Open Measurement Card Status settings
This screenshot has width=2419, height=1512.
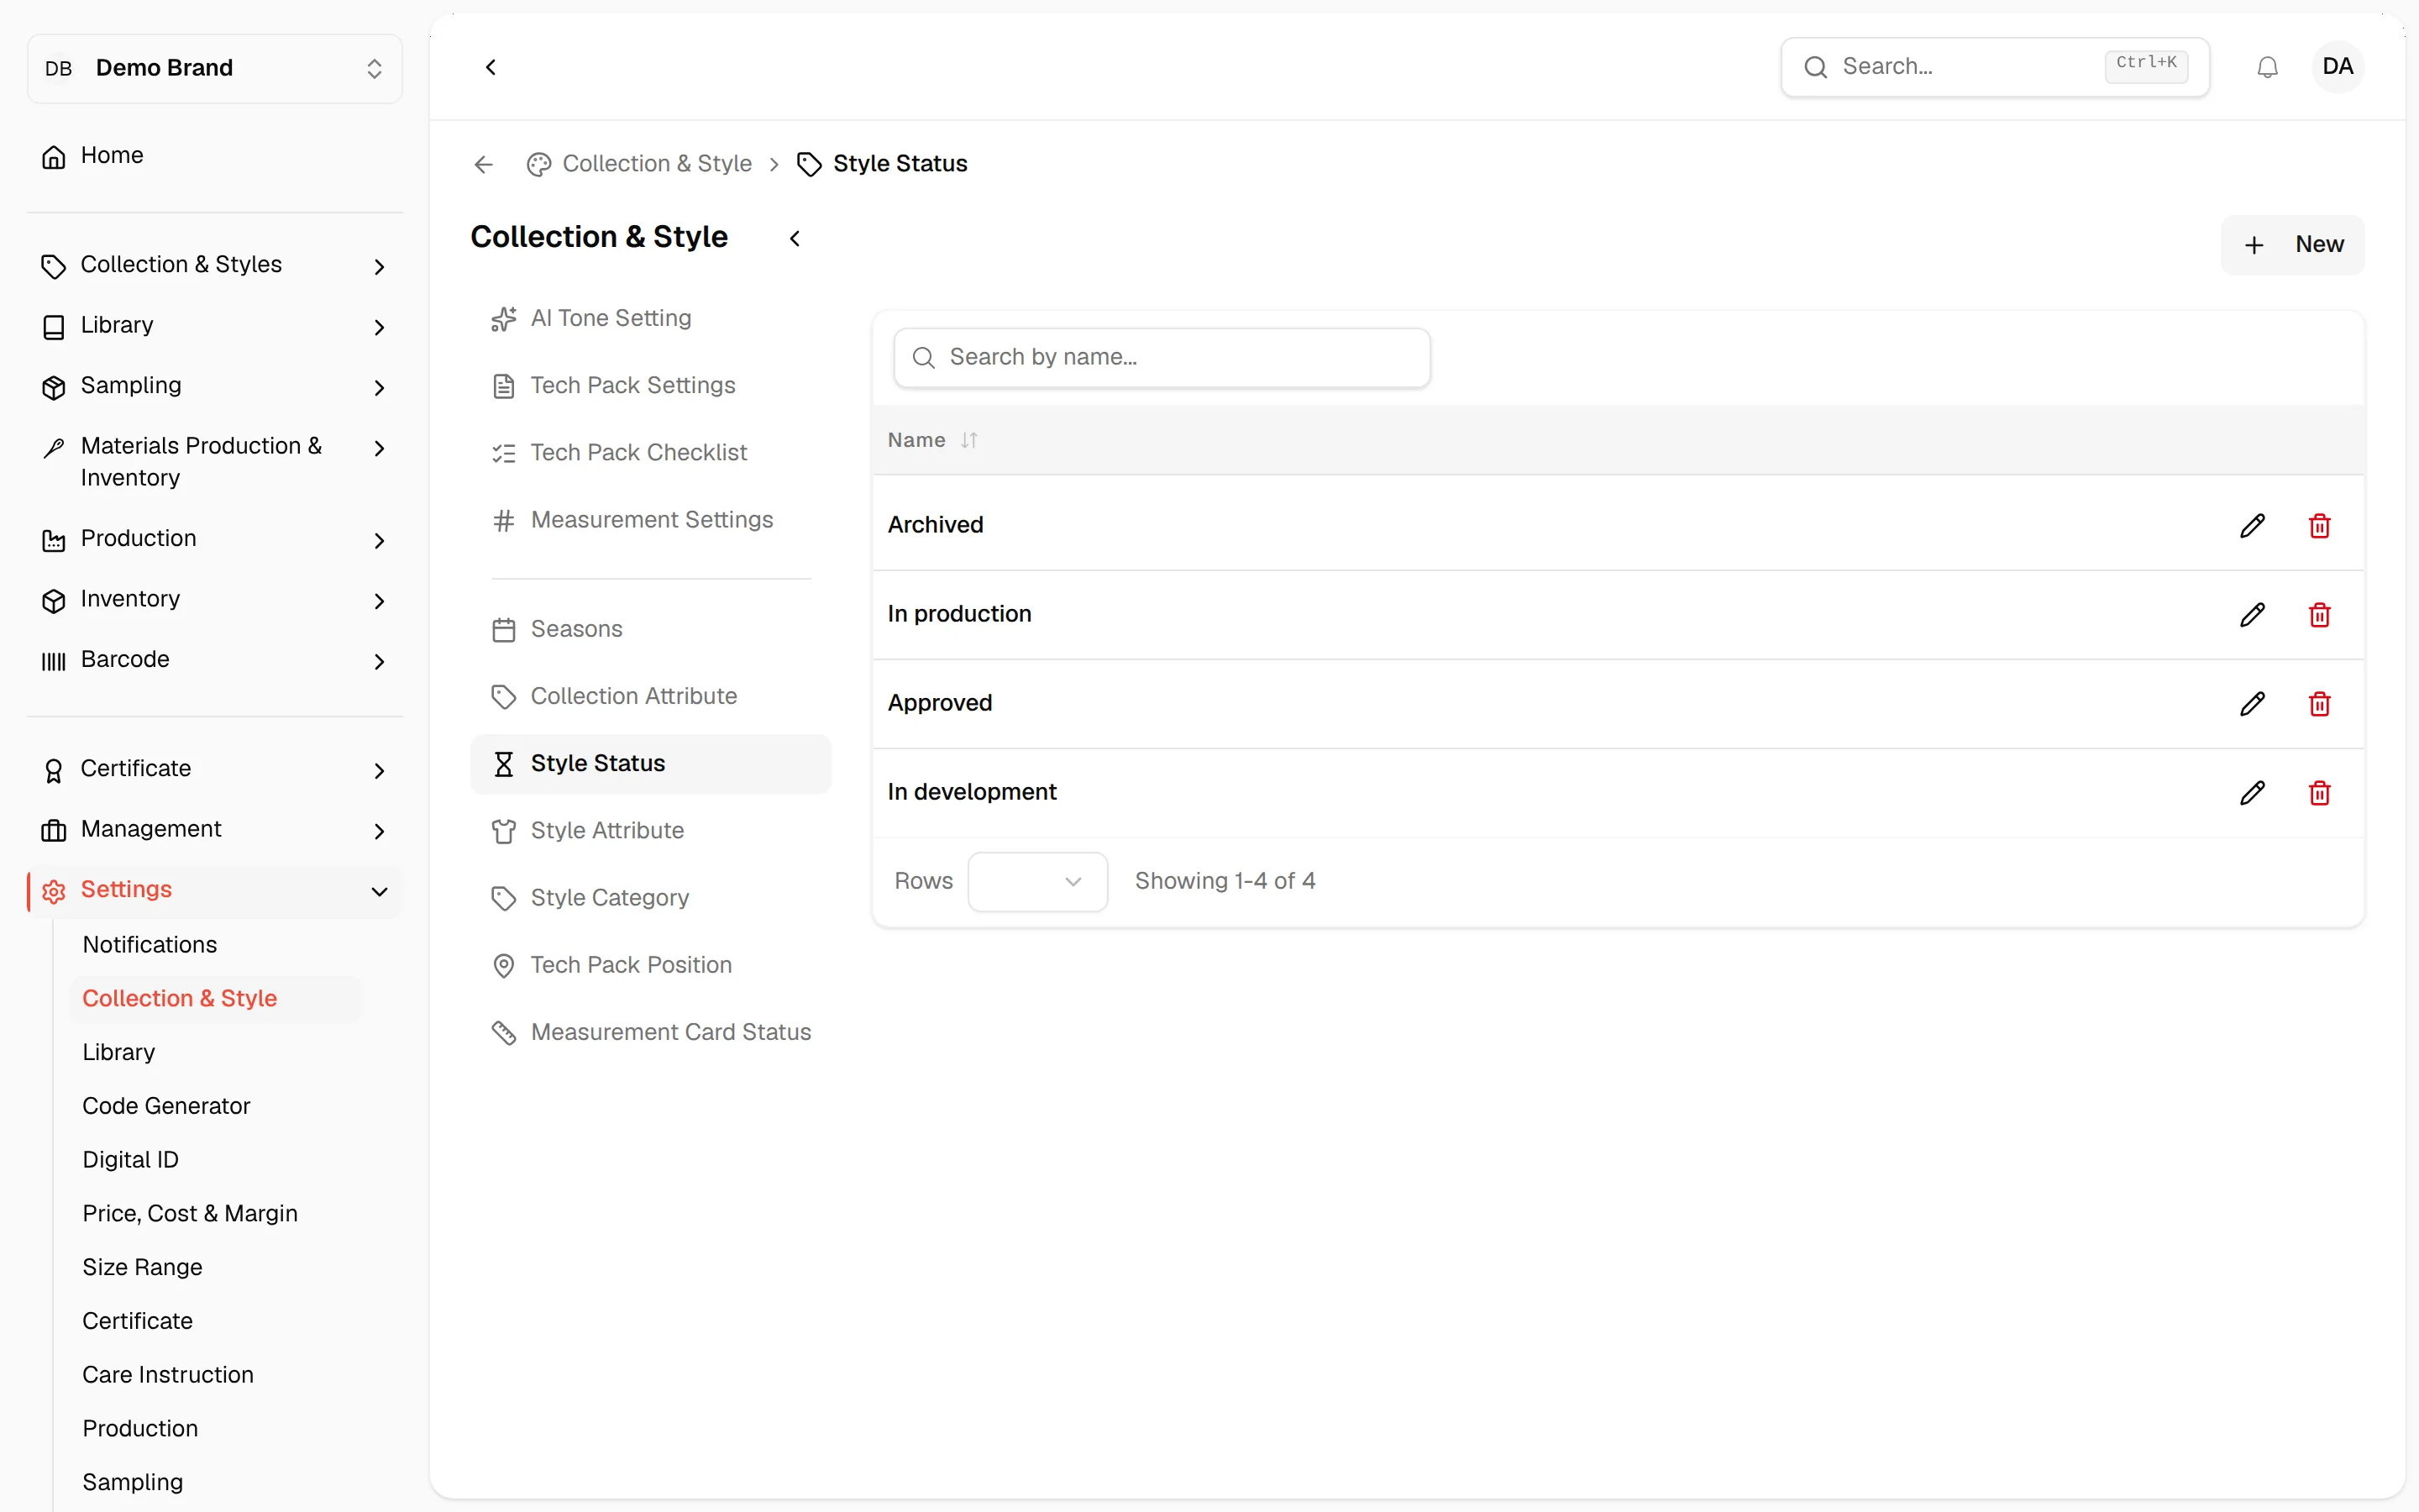point(650,1032)
